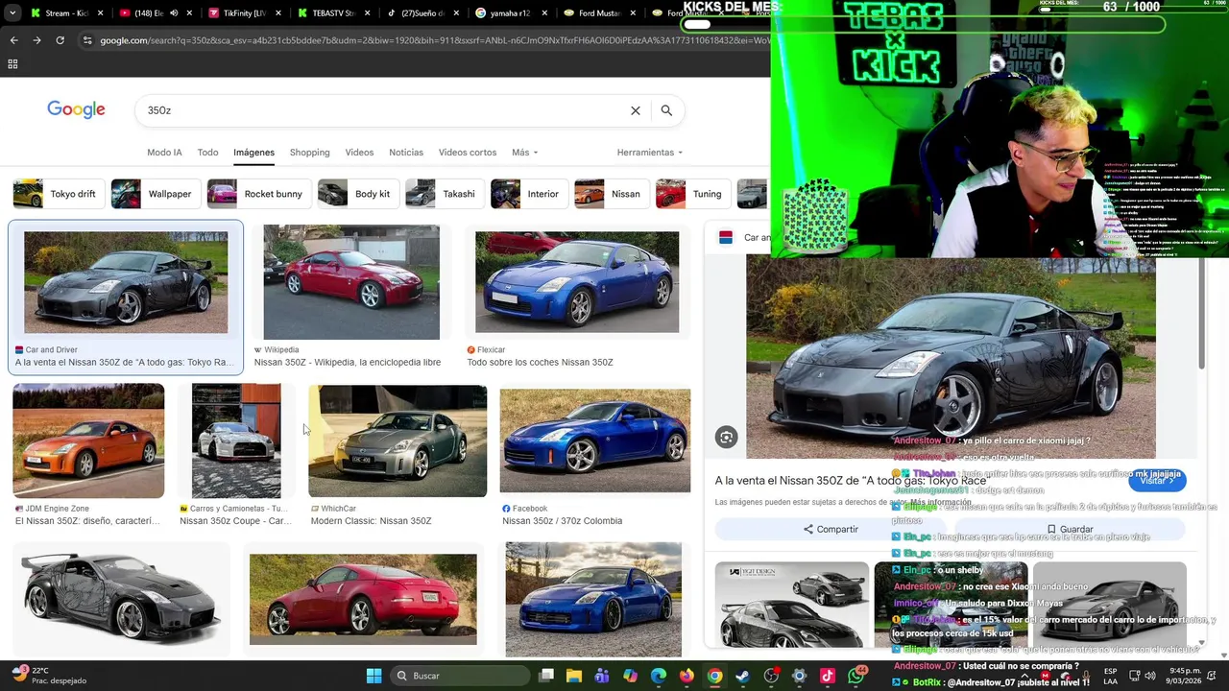Click Compartir in the preview panel
Image resolution: width=1229 pixels, height=691 pixels.
[831, 529]
